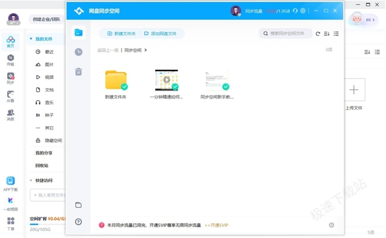Image resolution: width=386 pixels, height=238 pixels.
Task: Select the video file thumbnail 一分钟精通如何
Action: click(167, 80)
